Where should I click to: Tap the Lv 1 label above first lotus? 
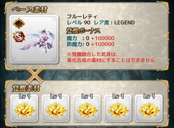pyautogui.click(x=25, y=96)
